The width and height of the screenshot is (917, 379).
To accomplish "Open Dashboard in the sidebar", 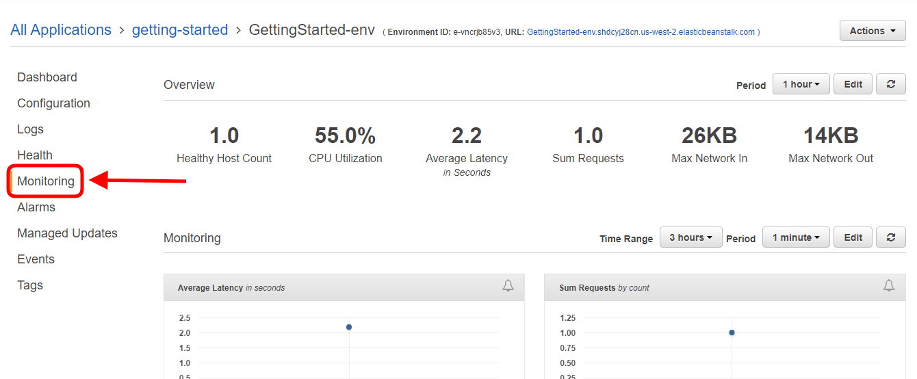I will pos(47,77).
